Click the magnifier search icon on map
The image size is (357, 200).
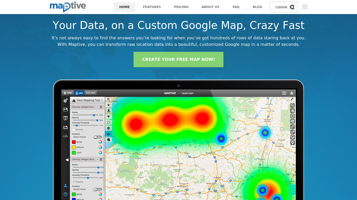292,105
